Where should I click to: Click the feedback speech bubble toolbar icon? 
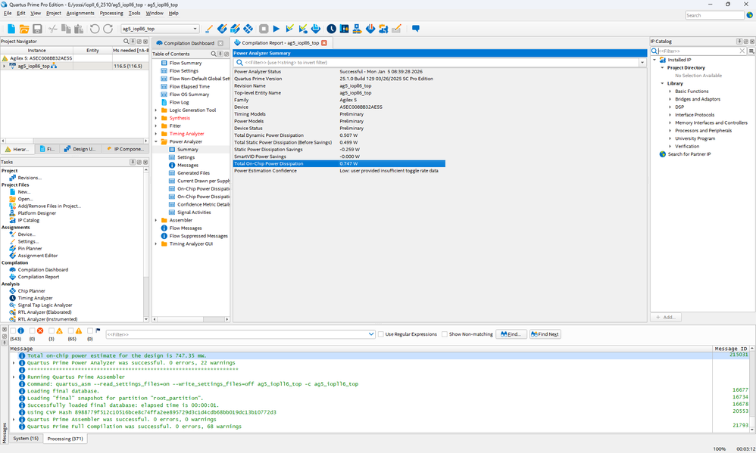click(415, 29)
